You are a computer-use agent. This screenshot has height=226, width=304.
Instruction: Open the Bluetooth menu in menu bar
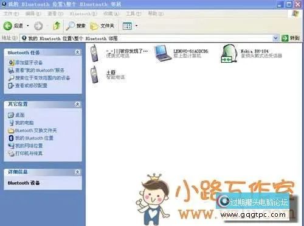(83, 14)
